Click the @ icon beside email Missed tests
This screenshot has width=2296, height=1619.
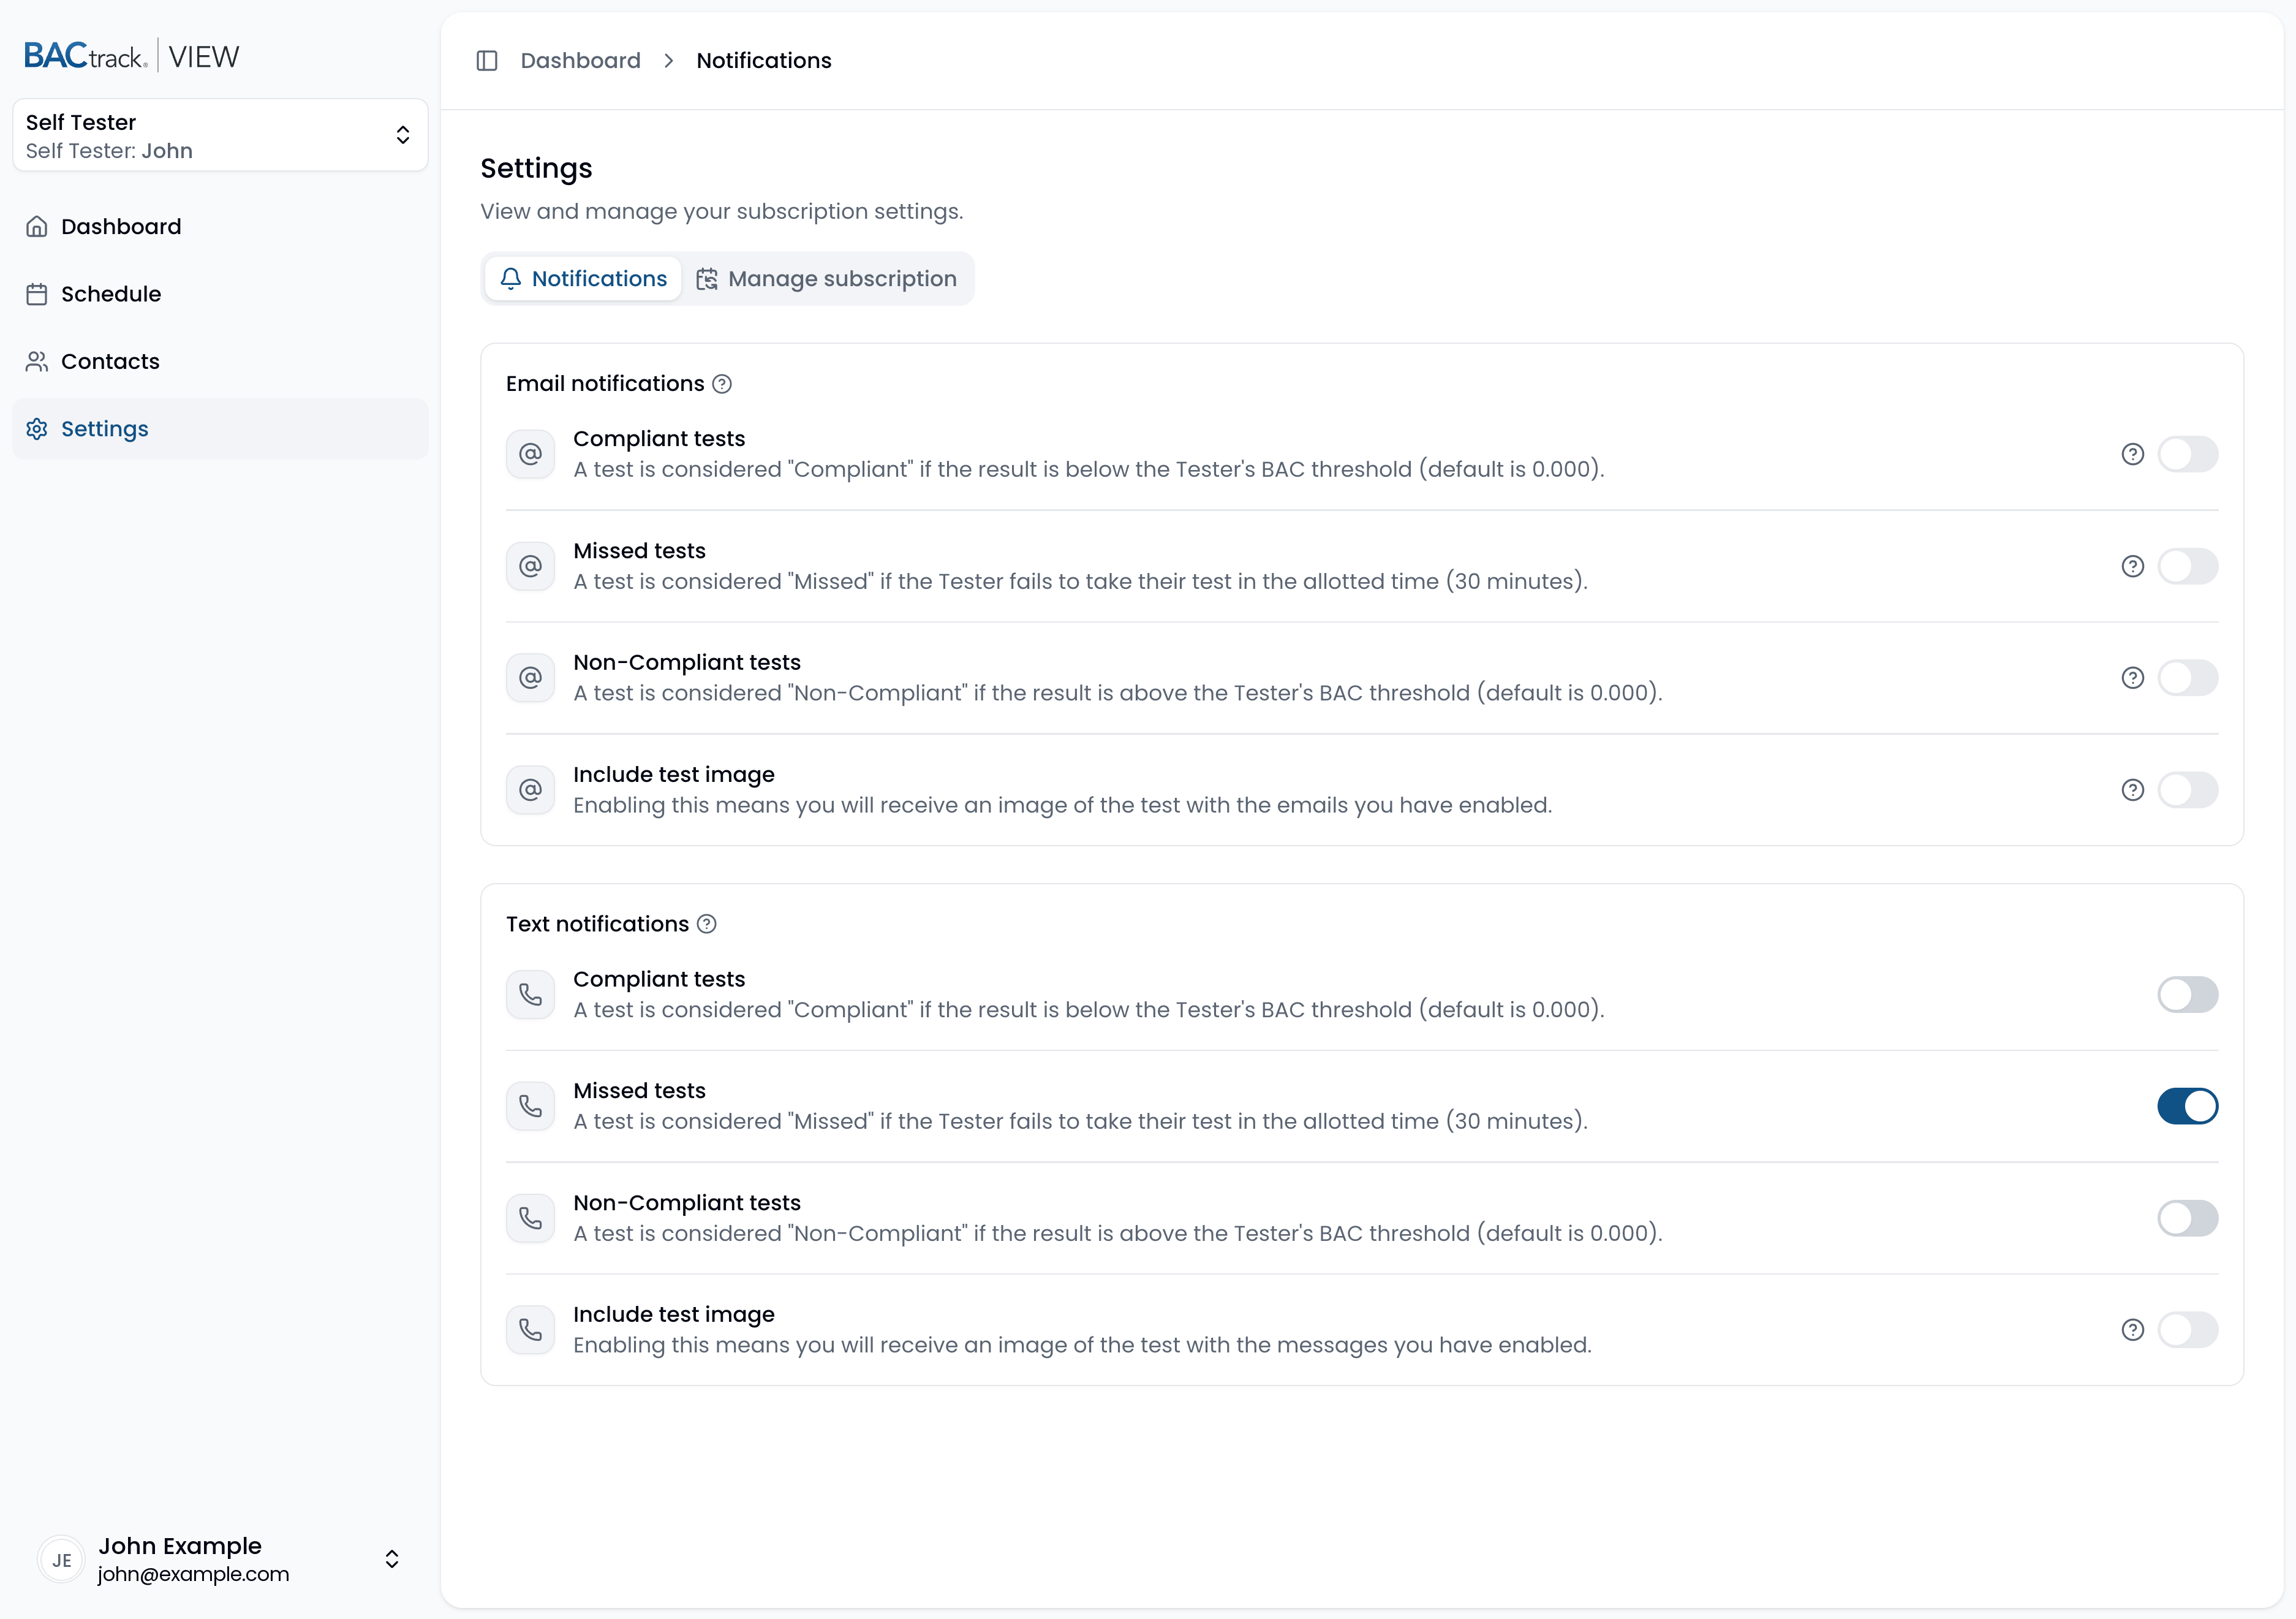click(530, 566)
